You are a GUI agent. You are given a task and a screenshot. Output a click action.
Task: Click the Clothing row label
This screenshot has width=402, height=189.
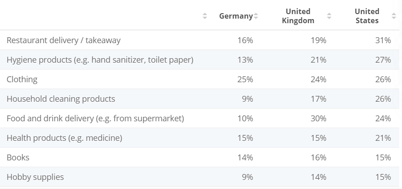click(x=22, y=80)
